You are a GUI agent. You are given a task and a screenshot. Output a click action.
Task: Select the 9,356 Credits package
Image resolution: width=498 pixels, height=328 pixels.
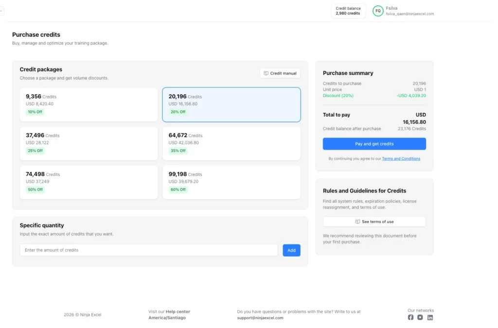tap(89, 104)
